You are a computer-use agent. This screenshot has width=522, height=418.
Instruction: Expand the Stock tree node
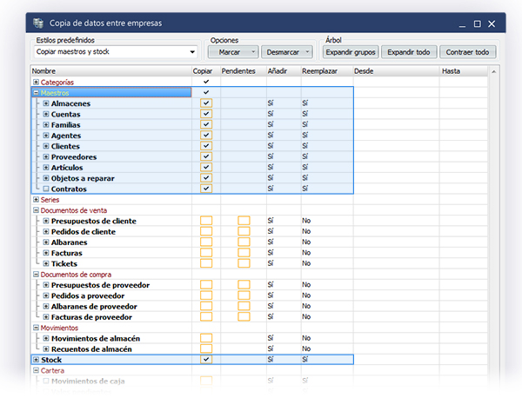36,359
